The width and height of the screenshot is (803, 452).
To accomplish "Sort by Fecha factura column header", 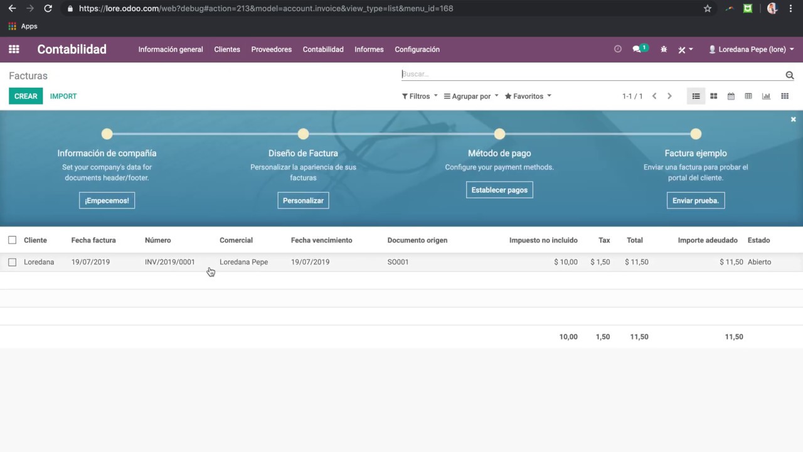I will [93, 240].
